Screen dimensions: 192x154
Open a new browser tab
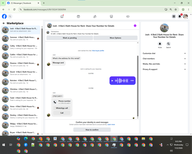(x=44, y=3)
